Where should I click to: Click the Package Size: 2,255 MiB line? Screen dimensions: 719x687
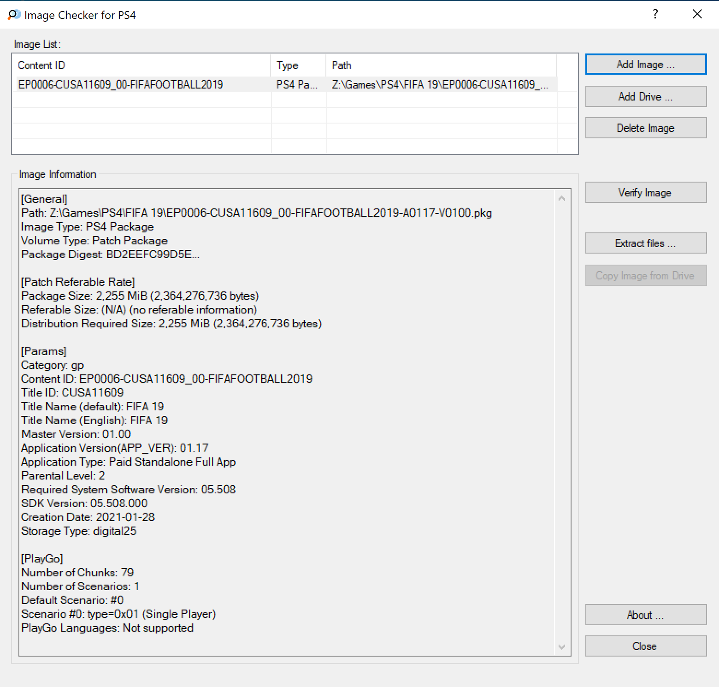[140, 296]
